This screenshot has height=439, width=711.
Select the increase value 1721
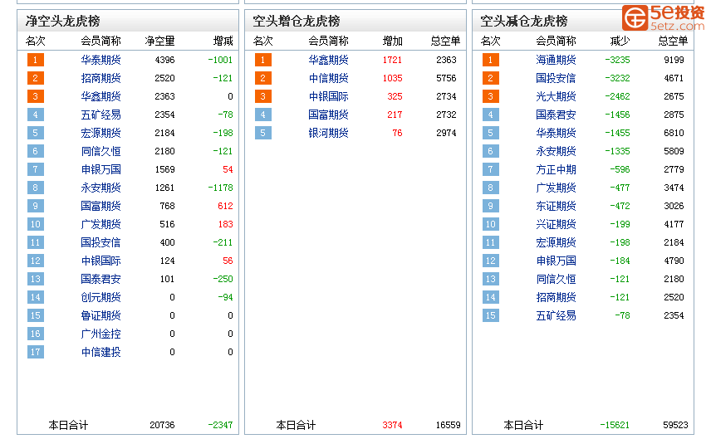pyautogui.click(x=392, y=60)
